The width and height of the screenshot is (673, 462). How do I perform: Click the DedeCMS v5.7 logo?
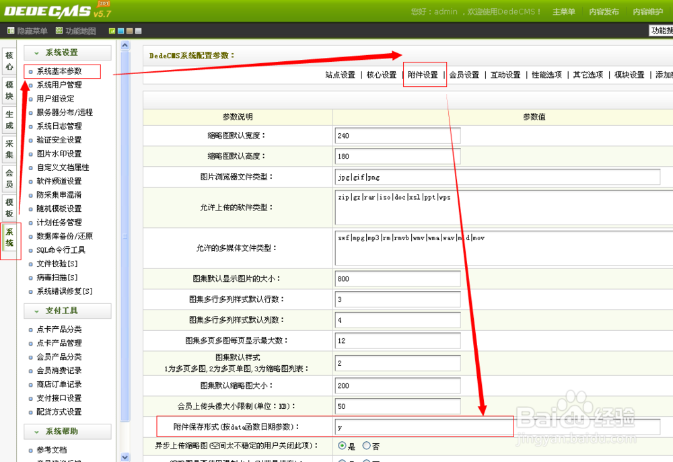(x=57, y=10)
